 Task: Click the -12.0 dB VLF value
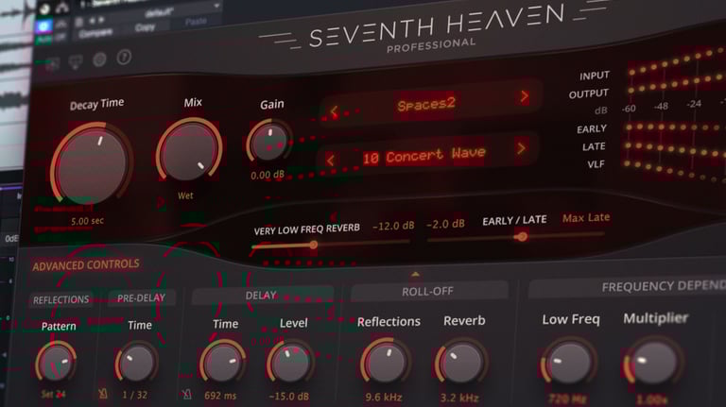pos(393,226)
